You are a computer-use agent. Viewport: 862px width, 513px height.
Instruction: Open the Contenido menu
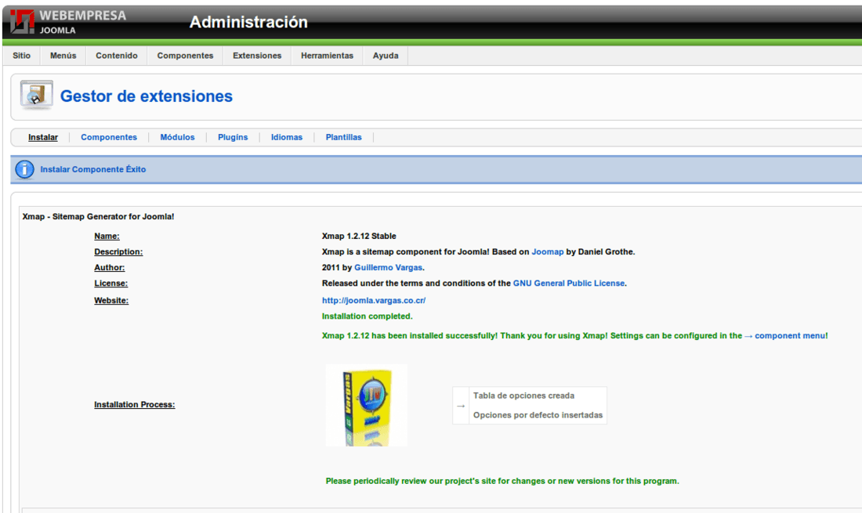pos(117,56)
